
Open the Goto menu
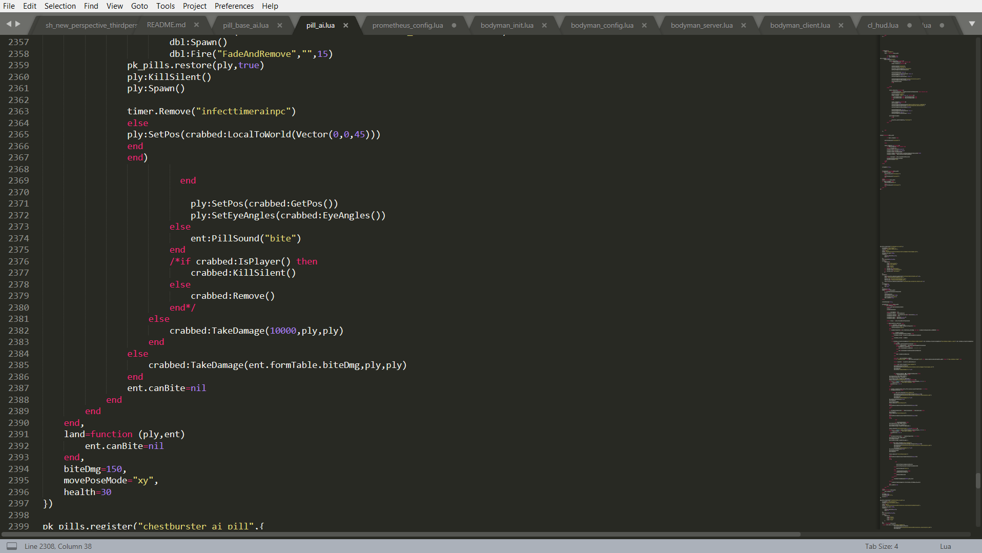(x=139, y=6)
